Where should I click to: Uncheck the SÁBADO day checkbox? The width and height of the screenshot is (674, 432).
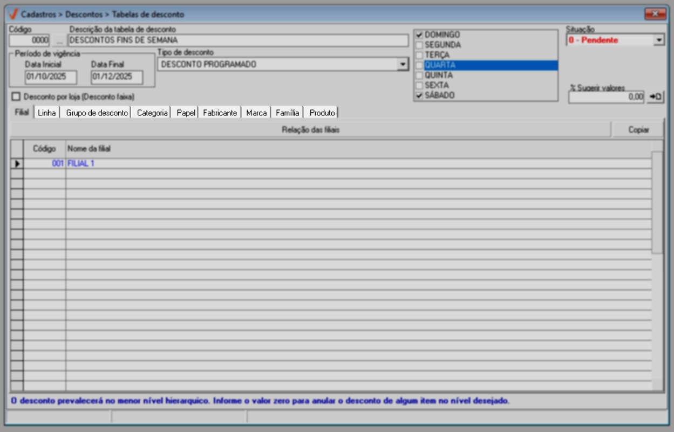tap(419, 95)
